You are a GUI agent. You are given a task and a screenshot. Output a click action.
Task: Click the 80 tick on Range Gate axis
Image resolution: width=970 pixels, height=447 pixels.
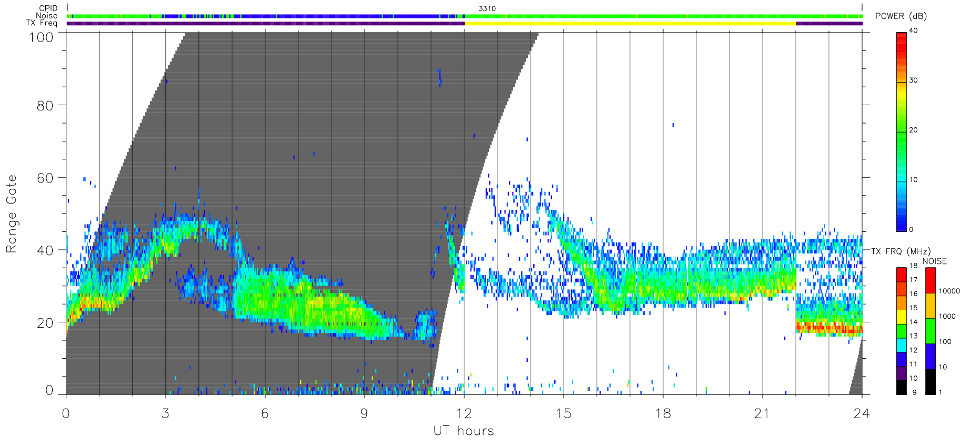coord(45,106)
